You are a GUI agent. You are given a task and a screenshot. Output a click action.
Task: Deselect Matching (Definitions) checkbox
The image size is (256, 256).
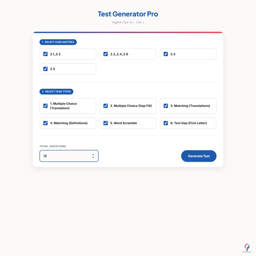coord(46,123)
